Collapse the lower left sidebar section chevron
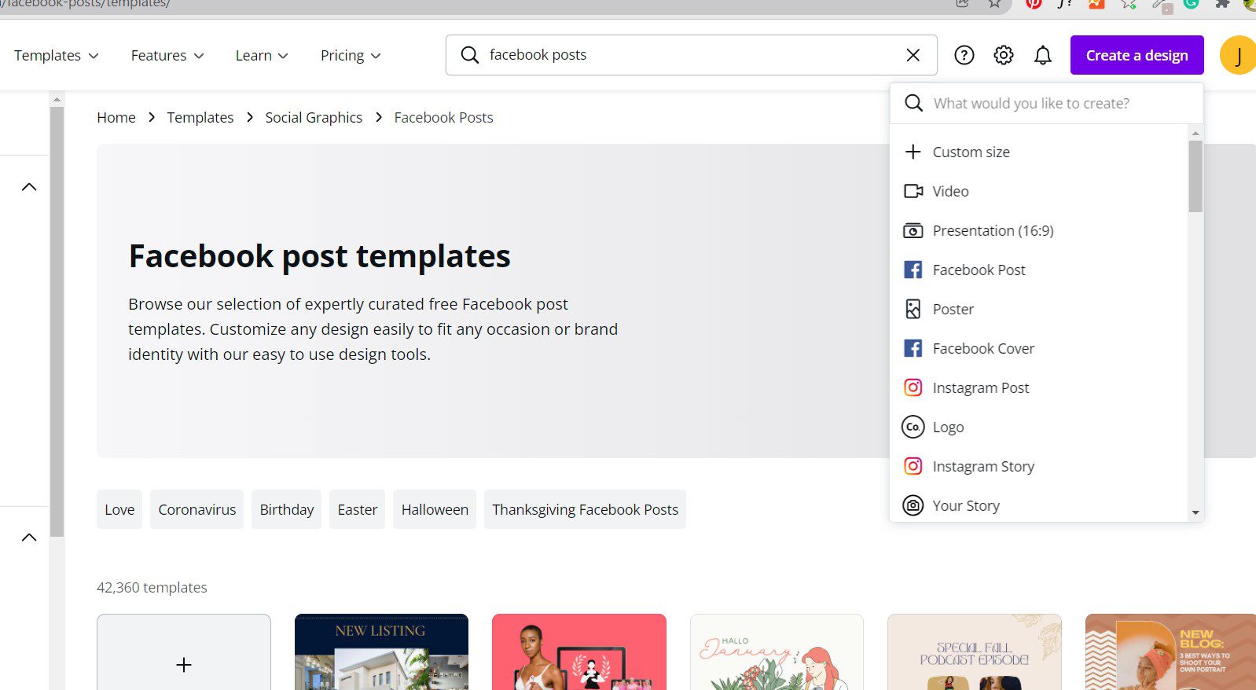 tap(29, 538)
